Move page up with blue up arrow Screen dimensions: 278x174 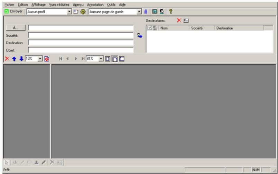pos(14,59)
